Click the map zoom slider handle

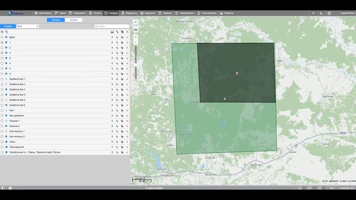coord(136,65)
